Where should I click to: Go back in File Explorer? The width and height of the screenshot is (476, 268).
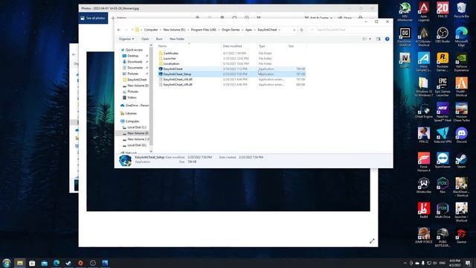[x=119, y=30]
